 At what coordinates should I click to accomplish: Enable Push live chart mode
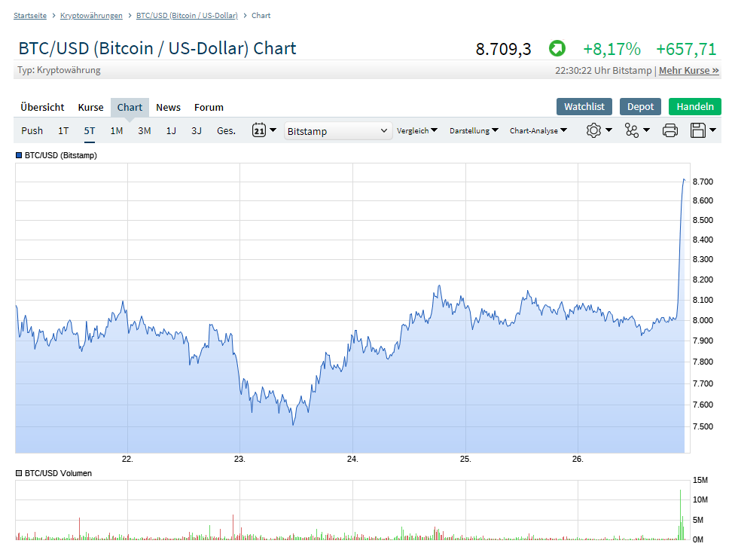coord(32,130)
